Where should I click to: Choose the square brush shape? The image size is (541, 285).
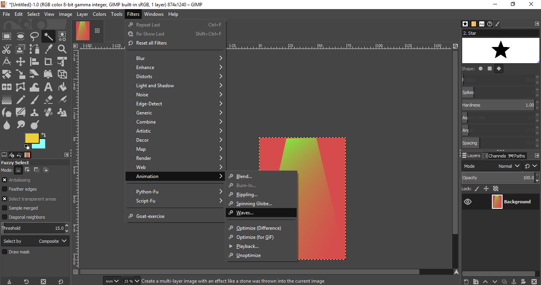[x=490, y=68]
